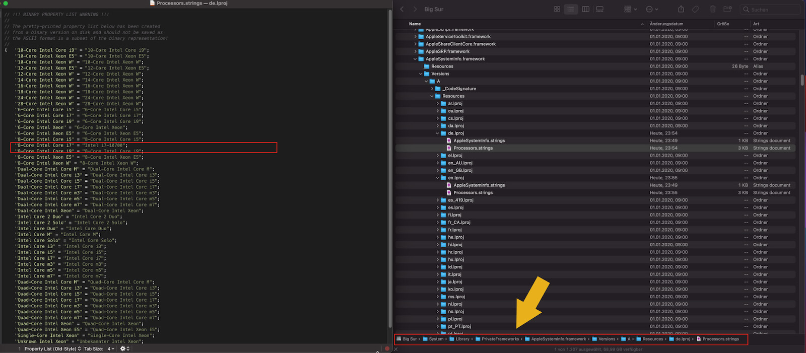
Task: Click the Trash icon in Finder toolbar
Action: click(x=713, y=9)
